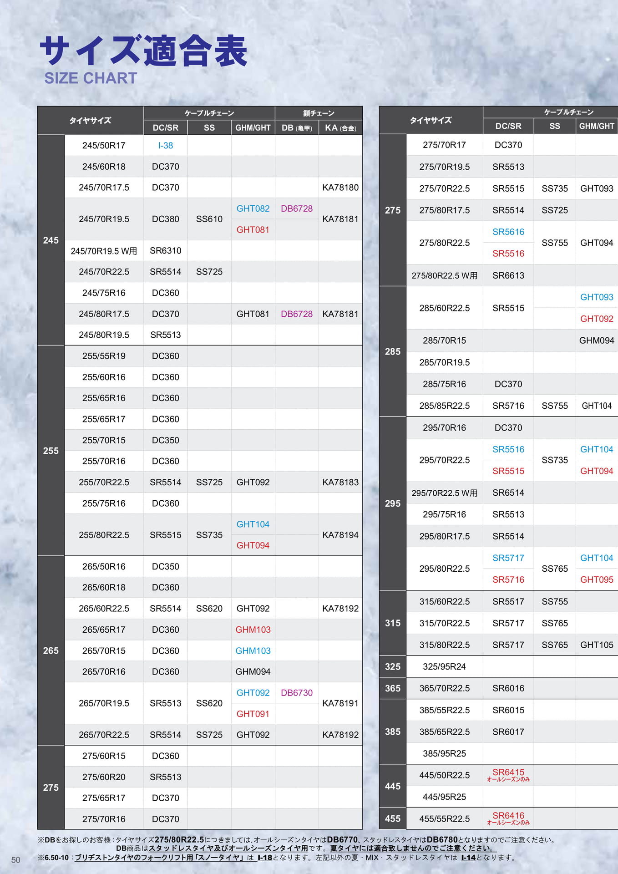618x874 pixels.
Task: Click GHM094 in the 265/70R16 row
Action: [253, 672]
